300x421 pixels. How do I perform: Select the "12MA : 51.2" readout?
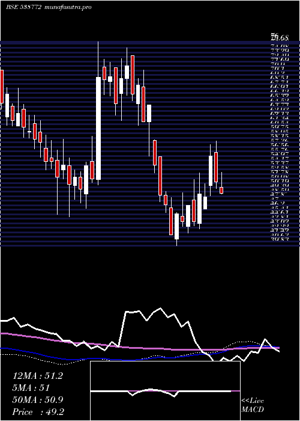(38, 376)
